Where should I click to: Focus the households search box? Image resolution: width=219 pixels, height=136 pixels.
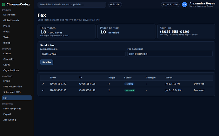(x=72, y=5)
